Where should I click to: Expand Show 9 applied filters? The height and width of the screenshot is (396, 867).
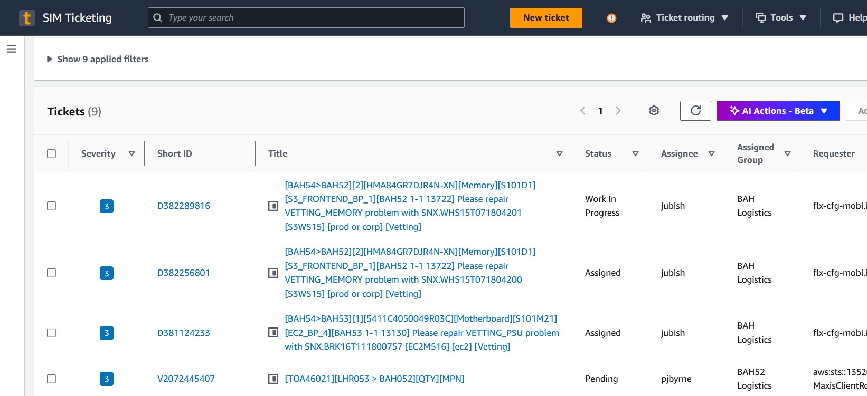pos(98,59)
